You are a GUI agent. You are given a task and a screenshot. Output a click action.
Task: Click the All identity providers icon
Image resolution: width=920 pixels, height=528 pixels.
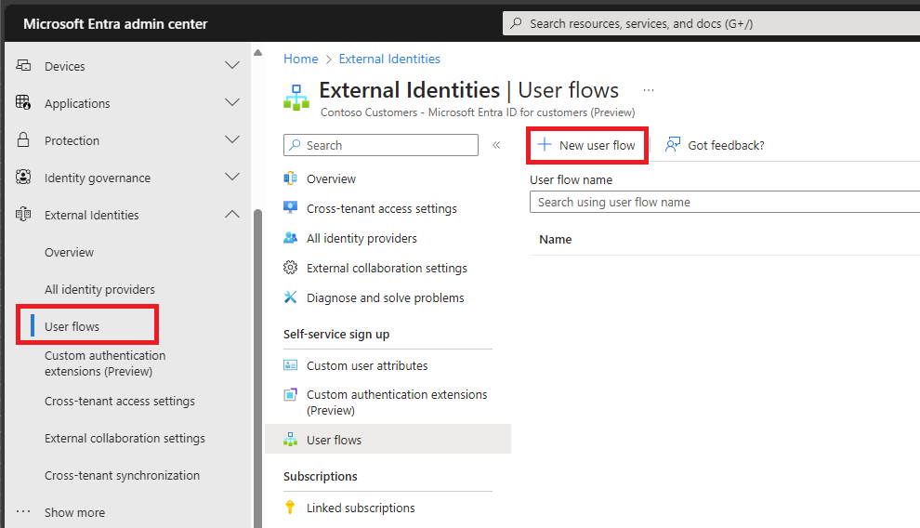(291, 238)
